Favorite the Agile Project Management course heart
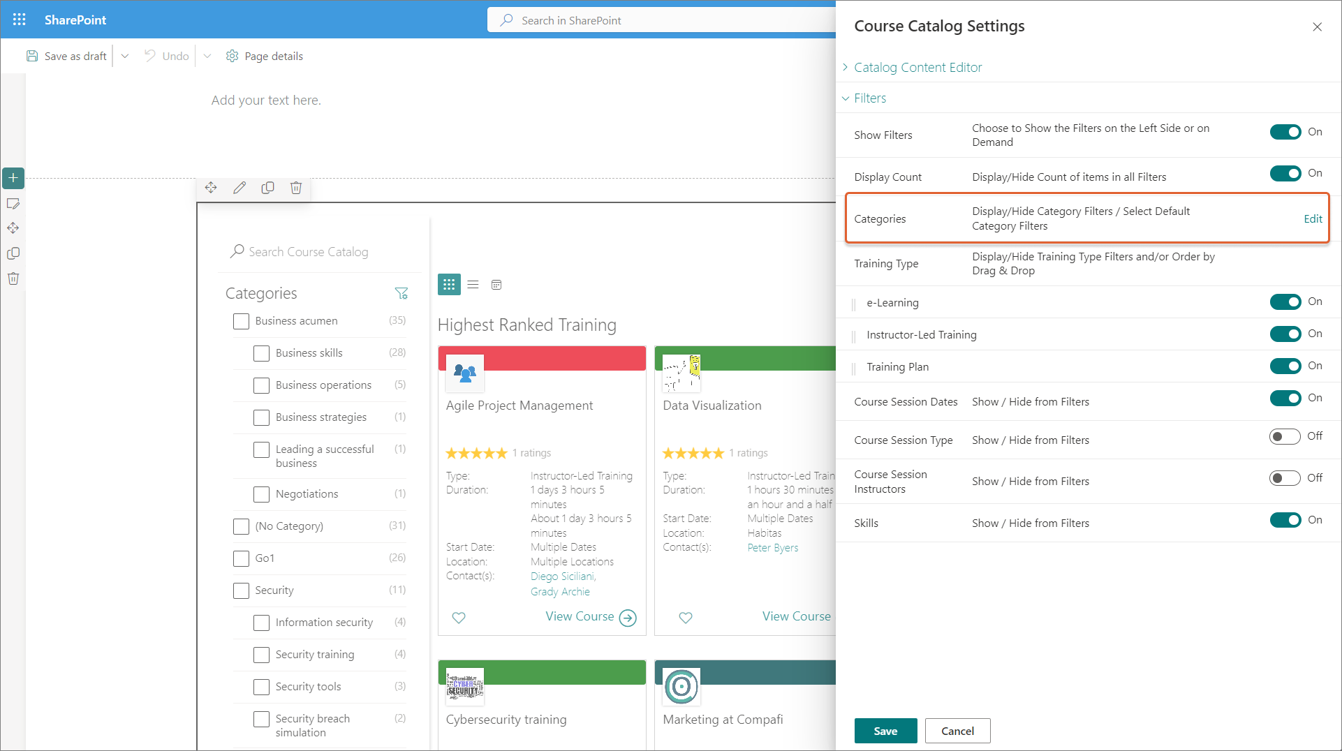 (459, 618)
